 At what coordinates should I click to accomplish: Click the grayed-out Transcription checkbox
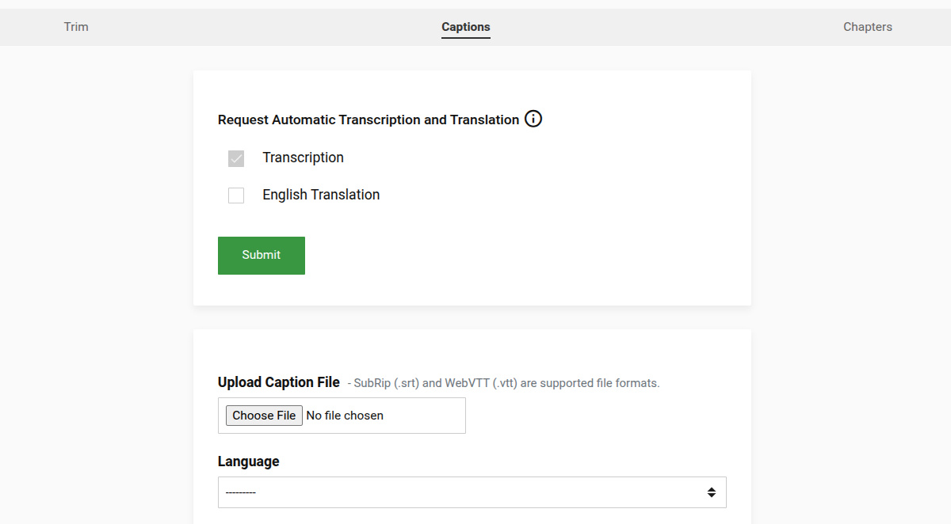[x=235, y=158]
